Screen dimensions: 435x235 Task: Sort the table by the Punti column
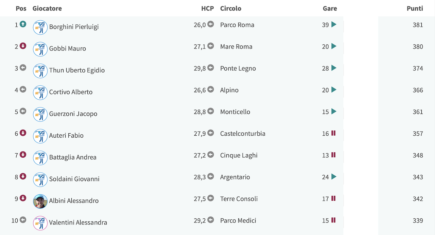click(415, 8)
